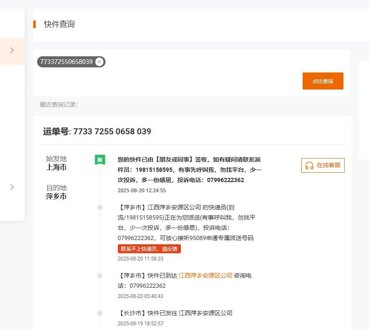
Task: Click the headset icon in 在线客服
Action: [309, 165]
